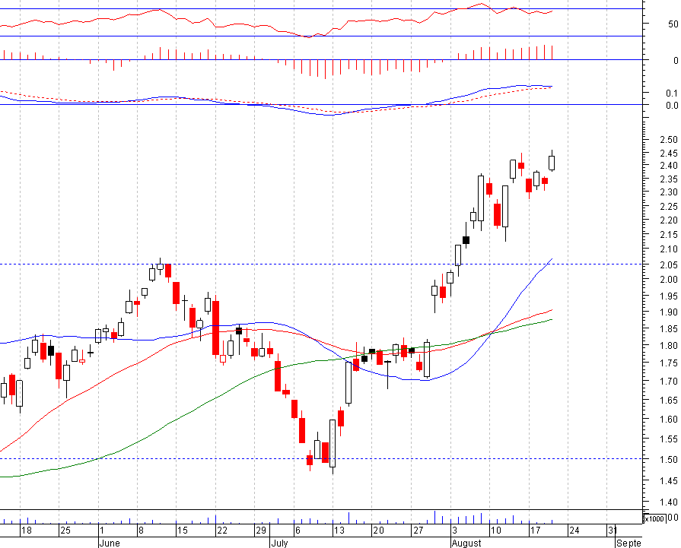Select the 2.45 price axis label
Image resolution: width=681 pixels, height=548 pixels.
click(668, 154)
